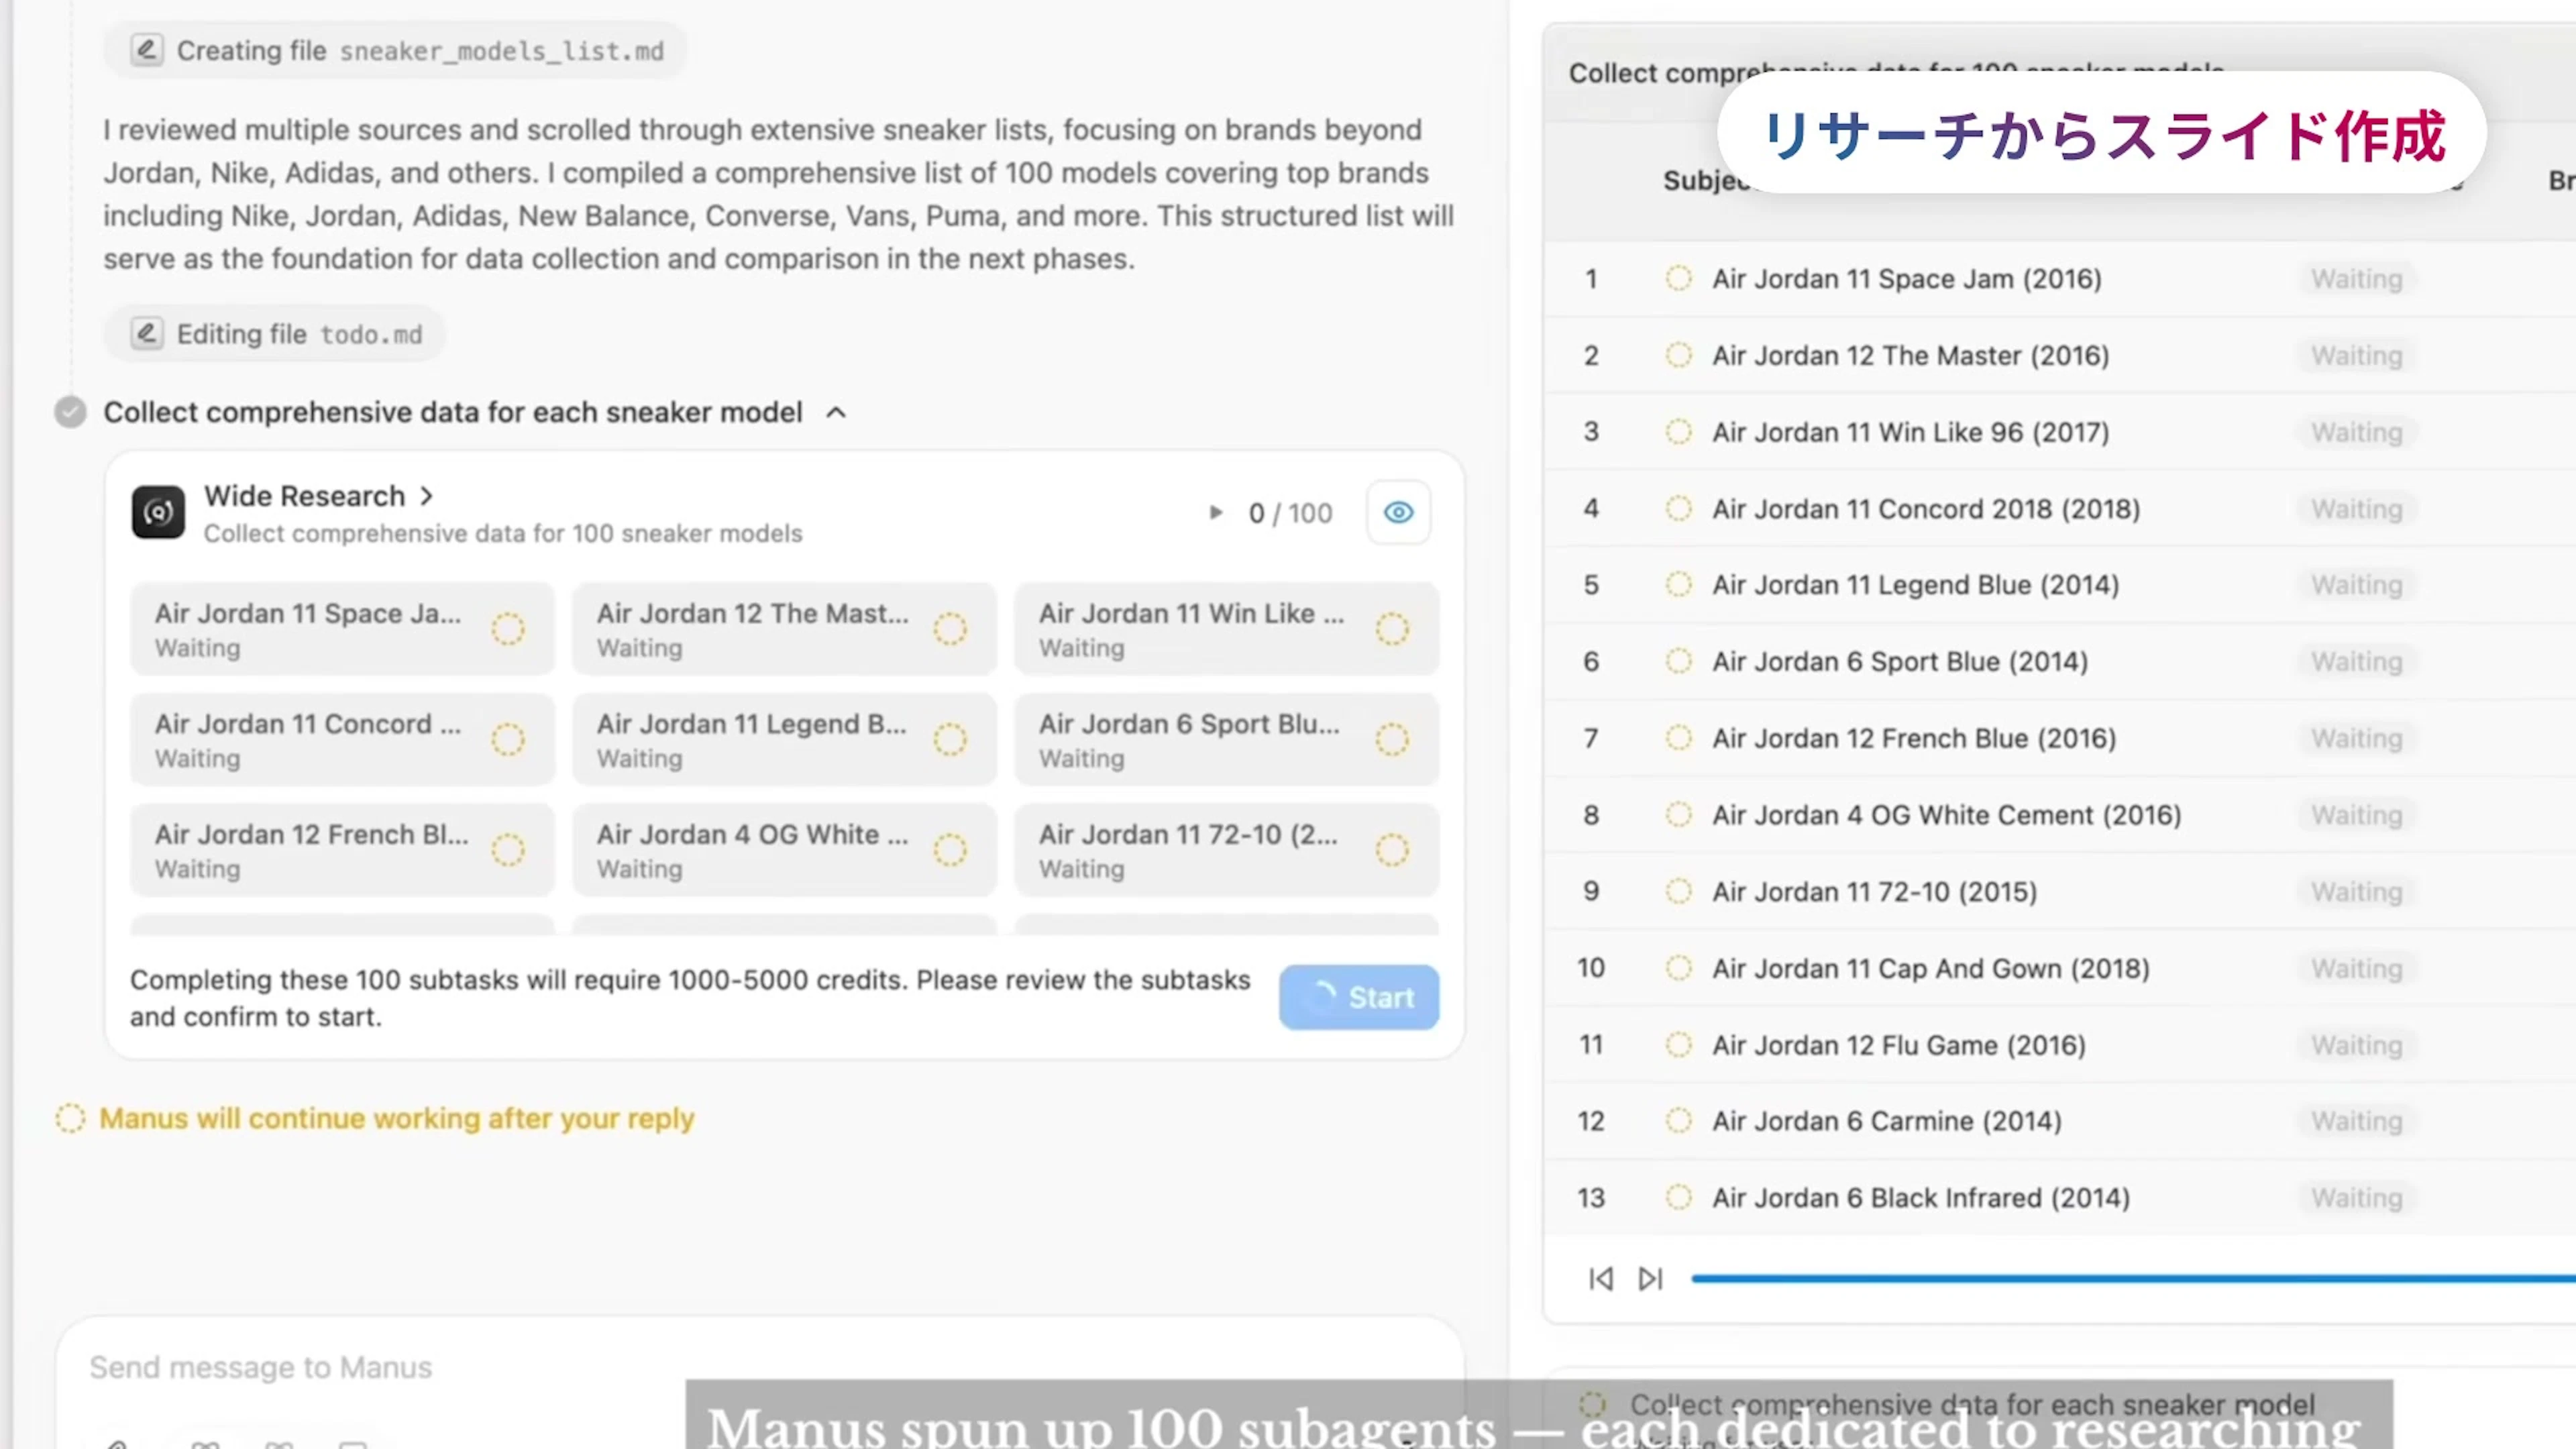Click the Wide Research app icon
This screenshot has width=2576, height=1449.
pyautogui.click(x=158, y=513)
